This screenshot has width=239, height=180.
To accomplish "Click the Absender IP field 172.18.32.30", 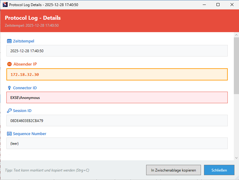I will coord(117,74).
